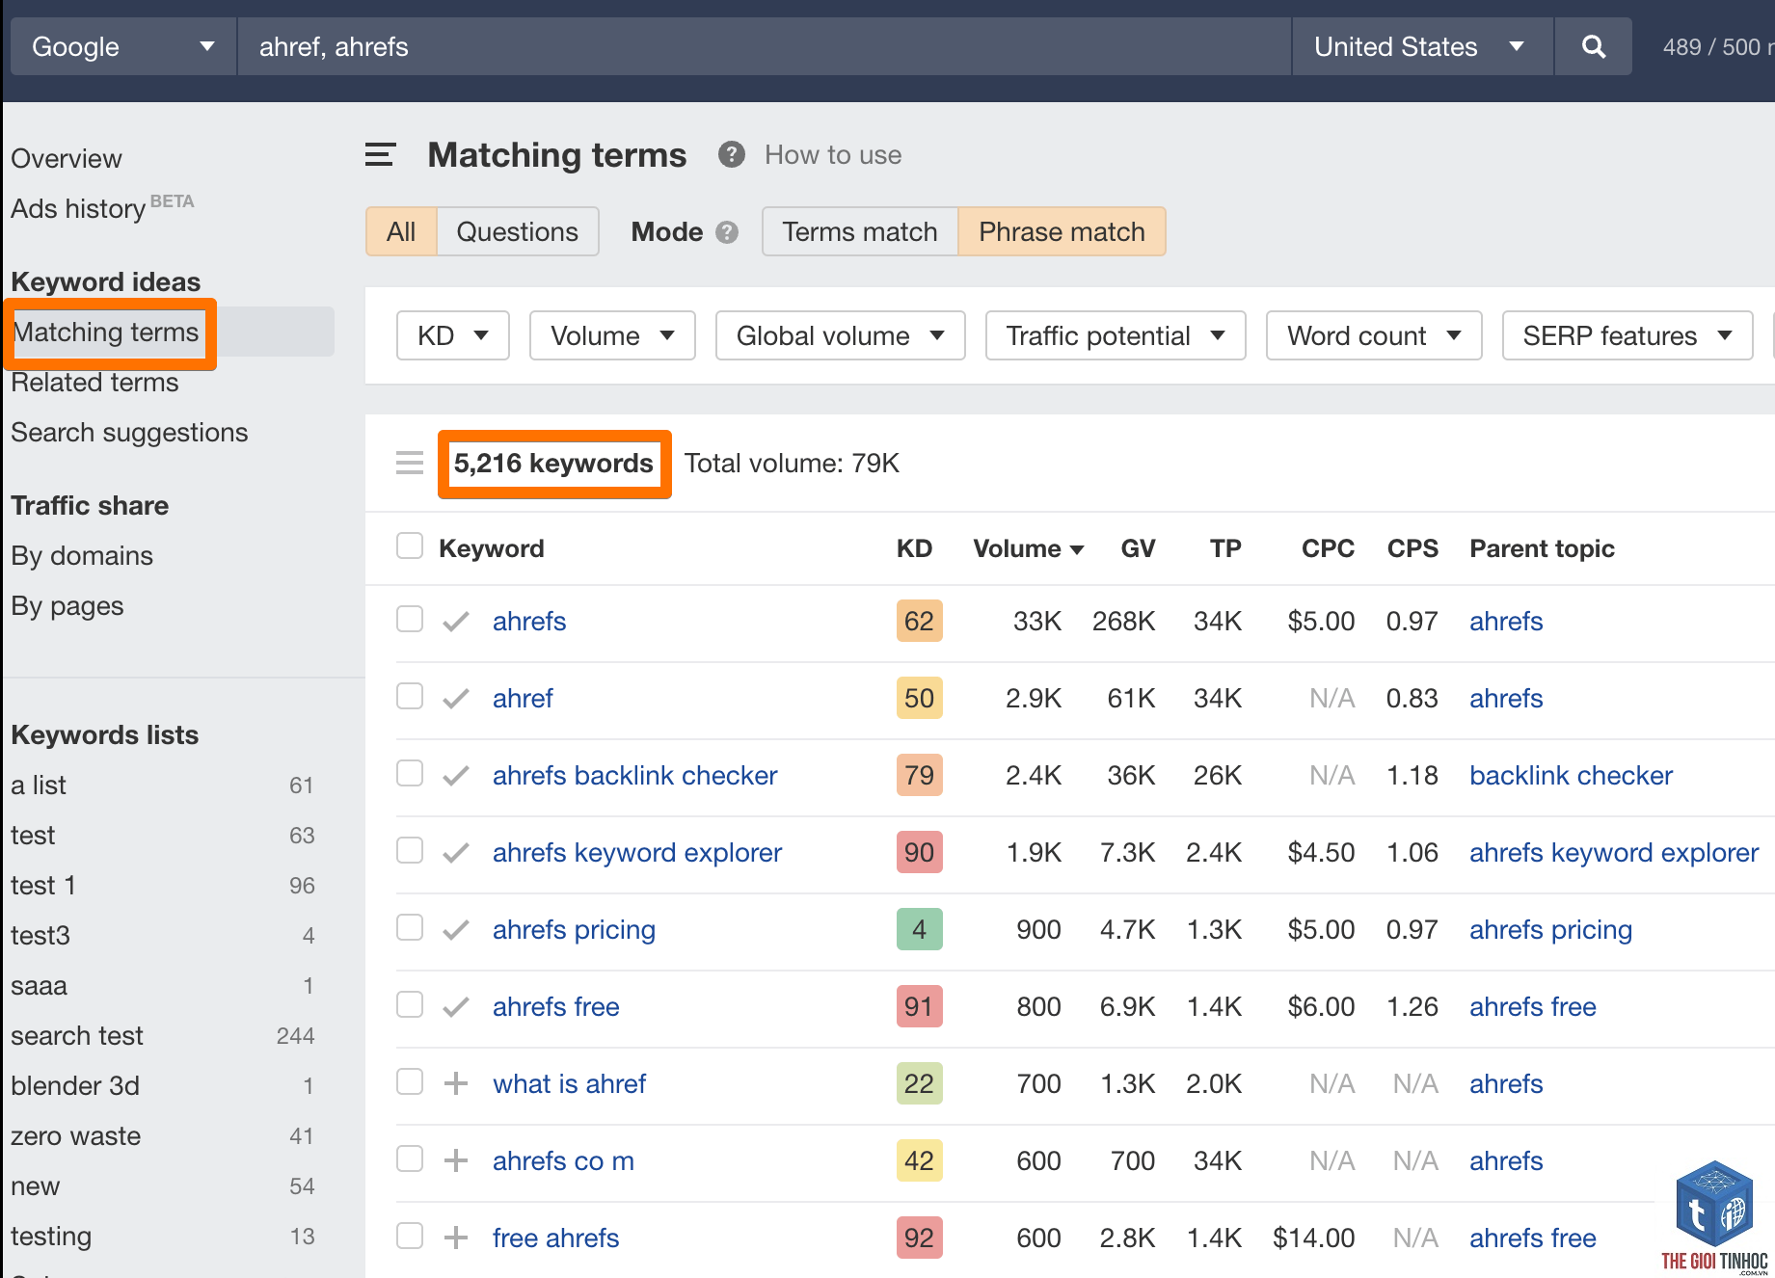Open the free ahrefs keyword link
The image size is (1775, 1278).
pos(555,1238)
